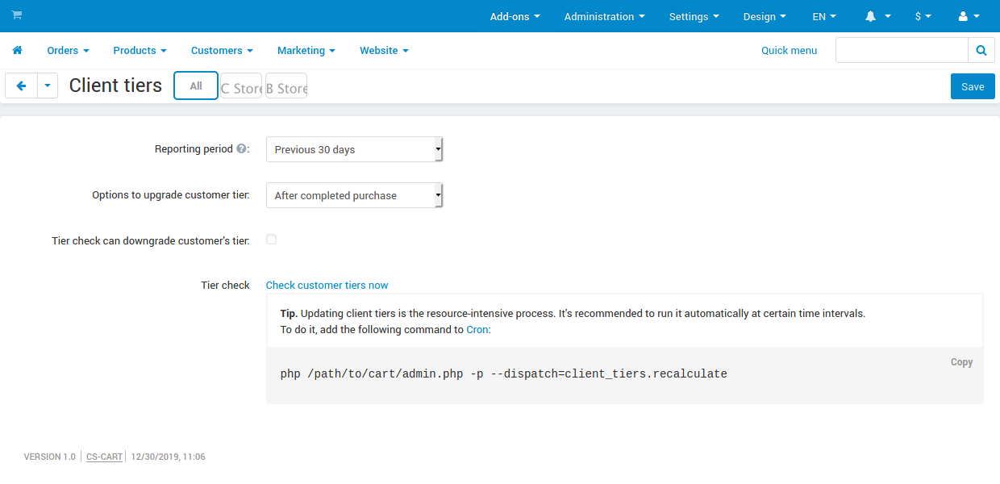This screenshot has height=484, width=1000.
Task: Expand the caret next to the back button
Action: [48, 86]
